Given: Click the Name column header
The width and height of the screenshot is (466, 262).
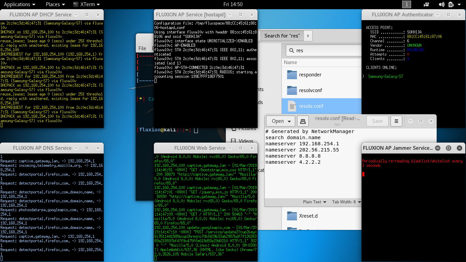Looking at the screenshot, I should click(x=290, y=62).
